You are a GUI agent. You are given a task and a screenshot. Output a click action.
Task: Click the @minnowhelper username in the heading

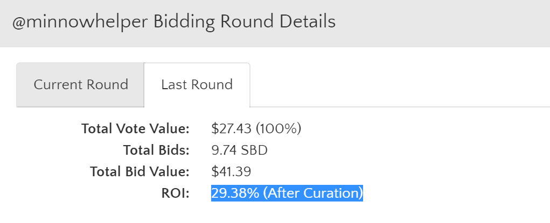pyautogui.click(x=81, y=22)
